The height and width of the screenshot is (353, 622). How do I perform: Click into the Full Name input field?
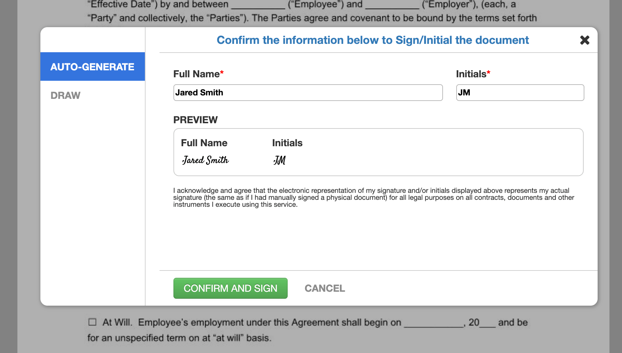tap(308, 93)
